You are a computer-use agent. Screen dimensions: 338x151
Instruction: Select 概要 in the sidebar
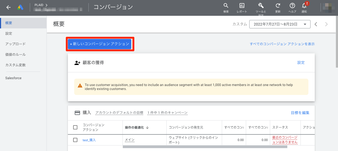pos(23,23)
